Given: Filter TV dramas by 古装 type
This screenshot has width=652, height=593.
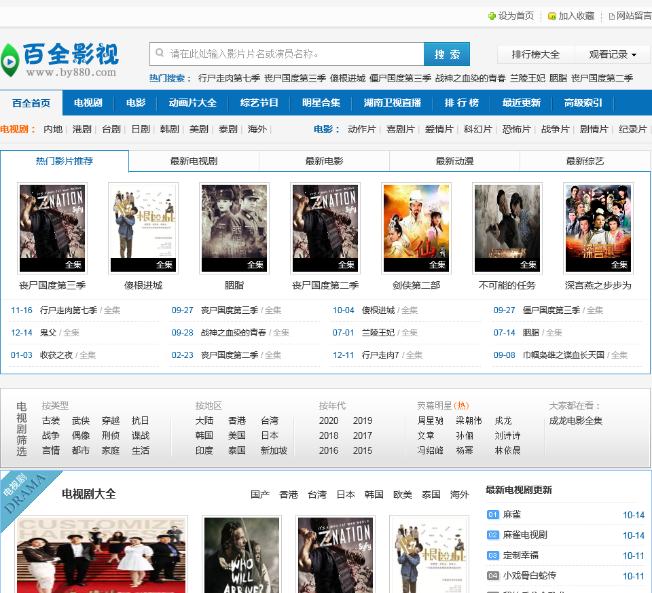Looking at the screenshot, I should click(51, 421).
